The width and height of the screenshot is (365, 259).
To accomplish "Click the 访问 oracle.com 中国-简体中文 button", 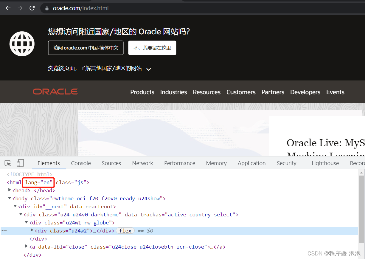I will (x=86, y=48).
